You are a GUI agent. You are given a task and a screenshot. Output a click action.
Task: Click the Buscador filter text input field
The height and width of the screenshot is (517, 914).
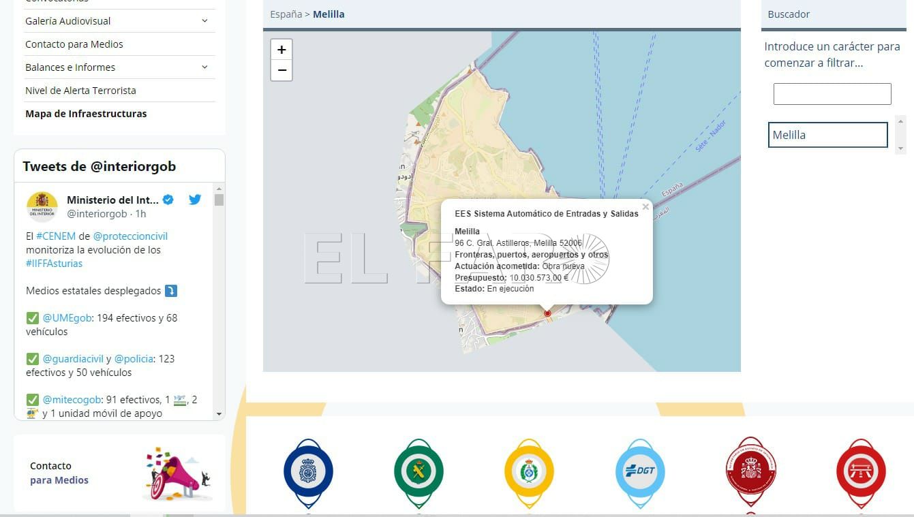(x=832, y=93)
